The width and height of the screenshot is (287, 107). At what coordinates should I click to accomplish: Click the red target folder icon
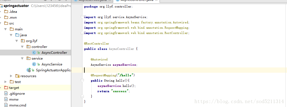coord(6,88)
